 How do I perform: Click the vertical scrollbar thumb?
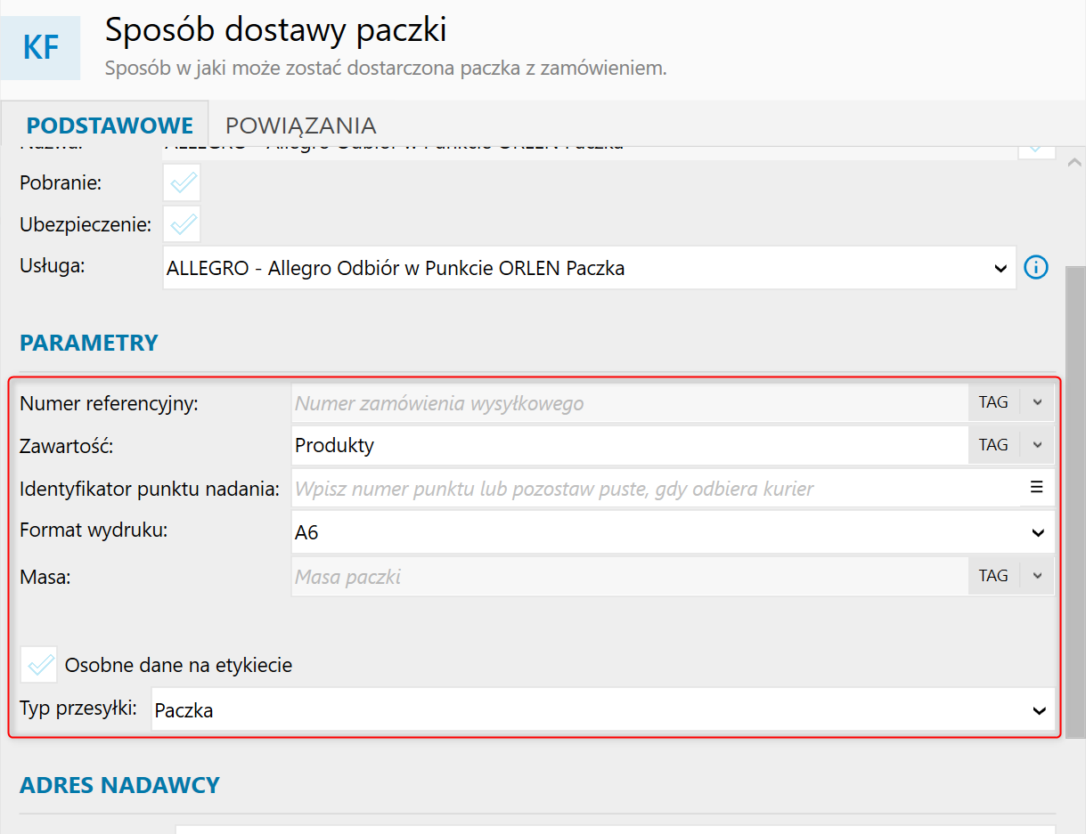tap(1074, 498)
